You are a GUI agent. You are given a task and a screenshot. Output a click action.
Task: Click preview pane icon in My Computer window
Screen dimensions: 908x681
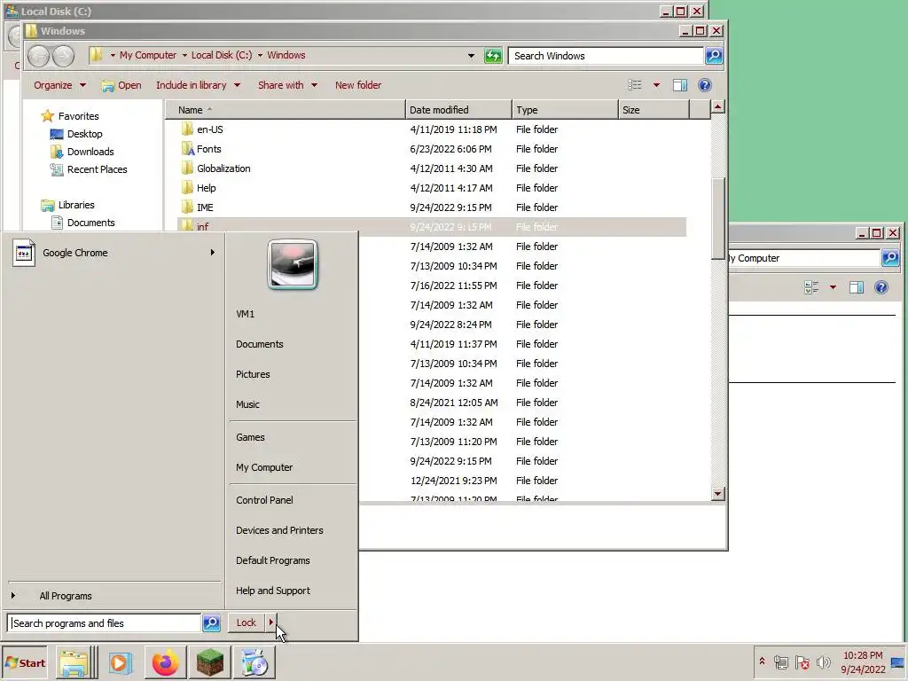pyautogui.click(x=857, y=287)
